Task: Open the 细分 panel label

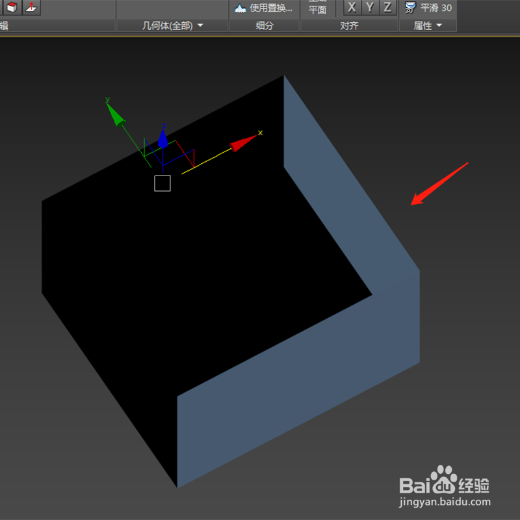Action: coord(265,25)
